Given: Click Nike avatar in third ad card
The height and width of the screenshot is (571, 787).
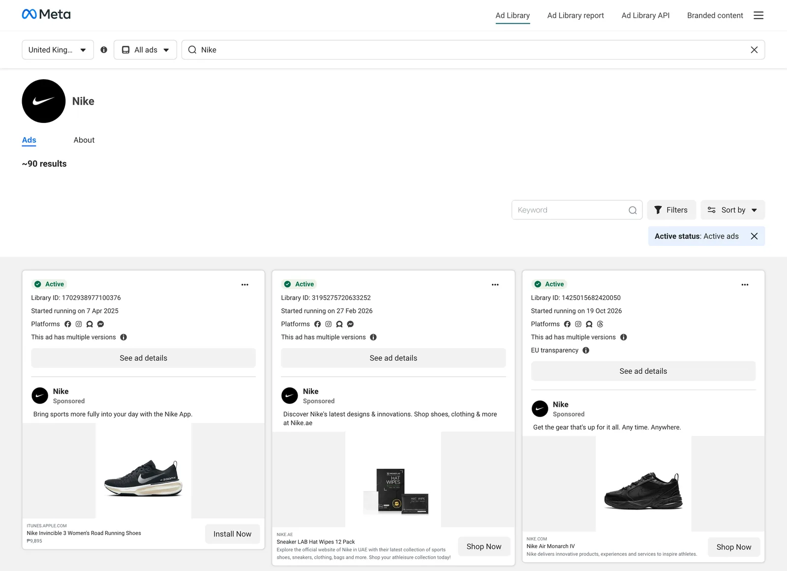Looking at the screenshot, I should pos(540,409).
